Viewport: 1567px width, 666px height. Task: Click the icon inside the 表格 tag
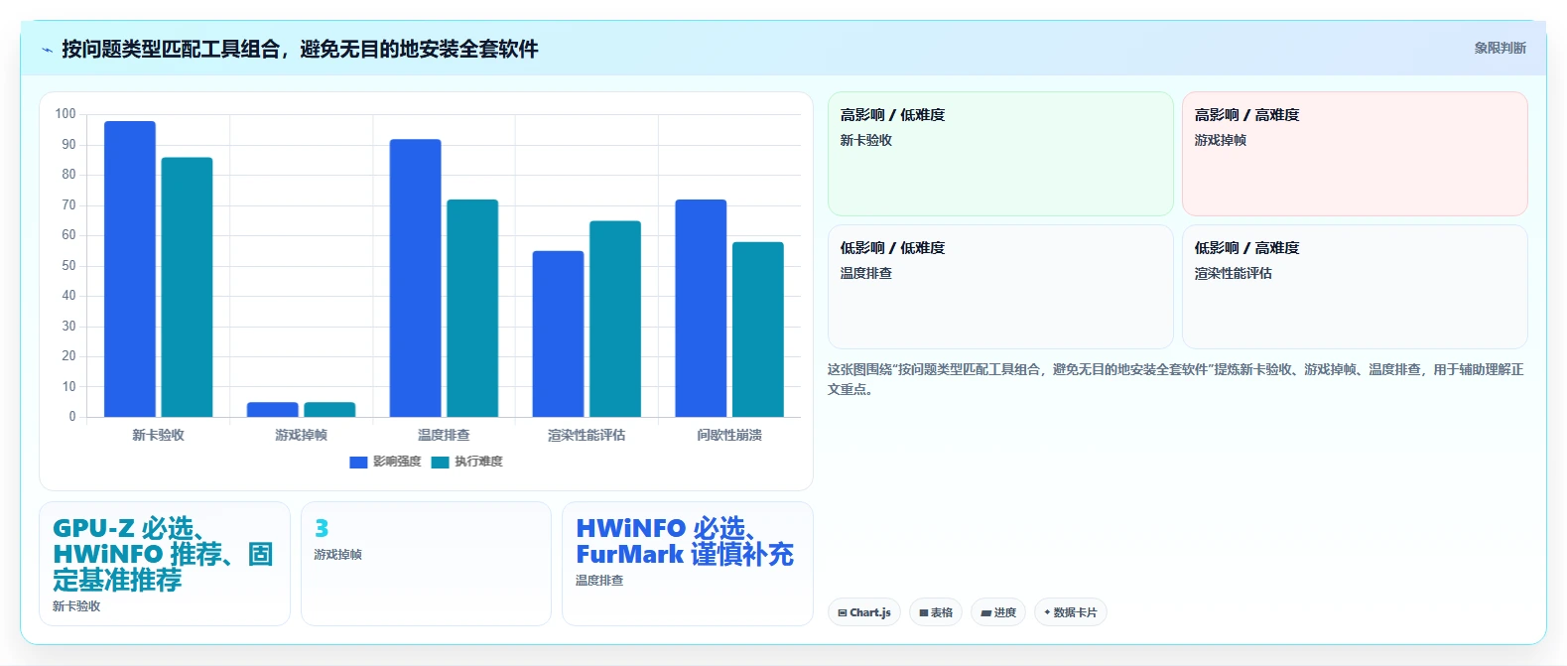pyautogui.click(x=924, y=613)
